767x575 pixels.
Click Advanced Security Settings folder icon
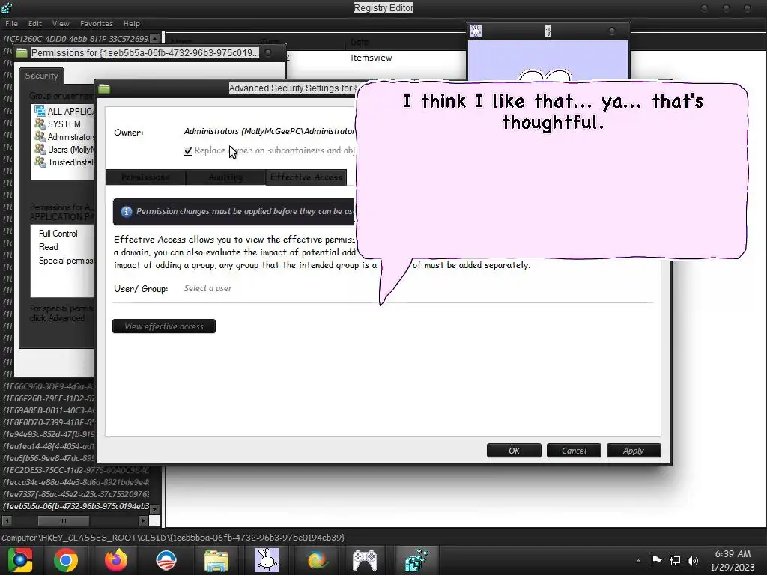[x=103, y=88]
